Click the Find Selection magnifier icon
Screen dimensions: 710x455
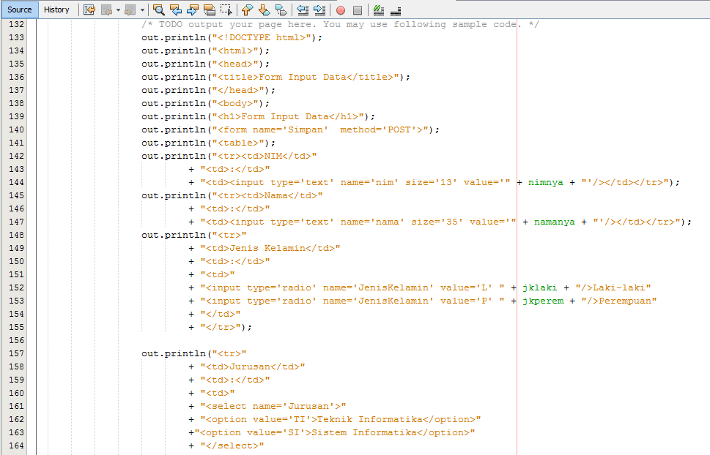(x=158, y=10)
